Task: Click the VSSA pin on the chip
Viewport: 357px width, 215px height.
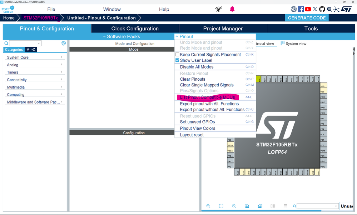Action: 230,145
